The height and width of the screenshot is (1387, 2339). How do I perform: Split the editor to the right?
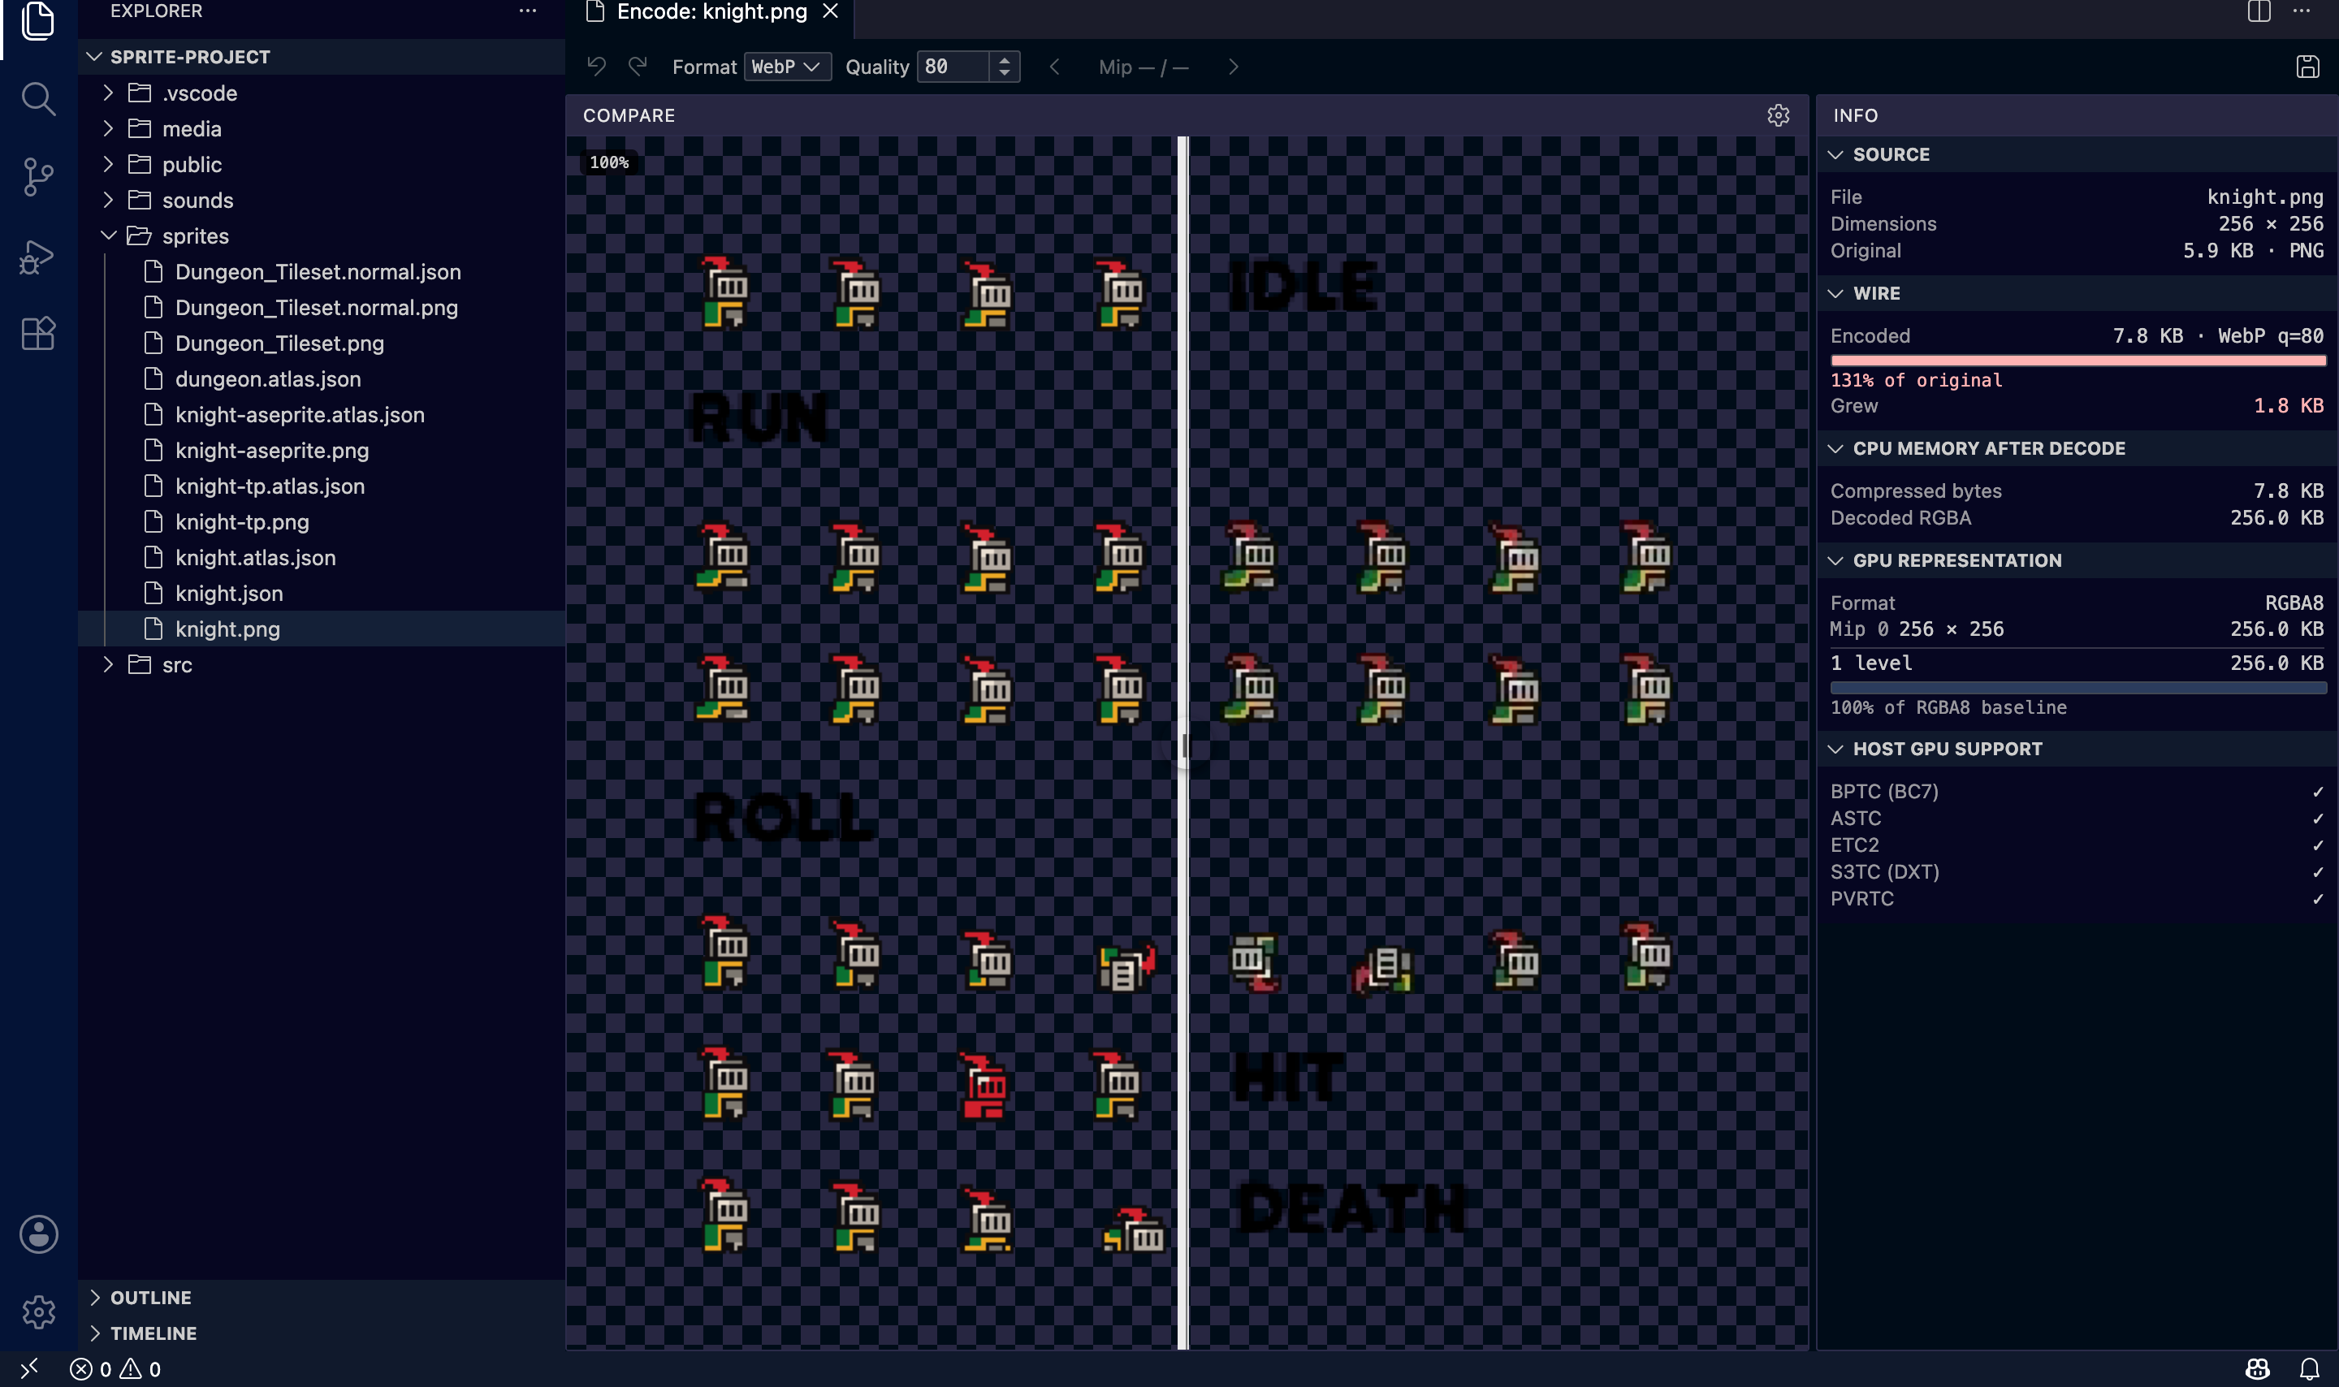pyautogui.click(x=2259, y=11)
